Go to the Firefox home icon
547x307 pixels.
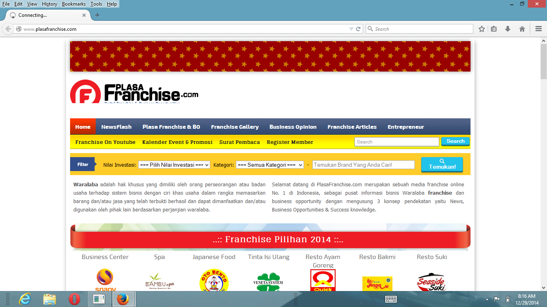click(x=522, y=29)
